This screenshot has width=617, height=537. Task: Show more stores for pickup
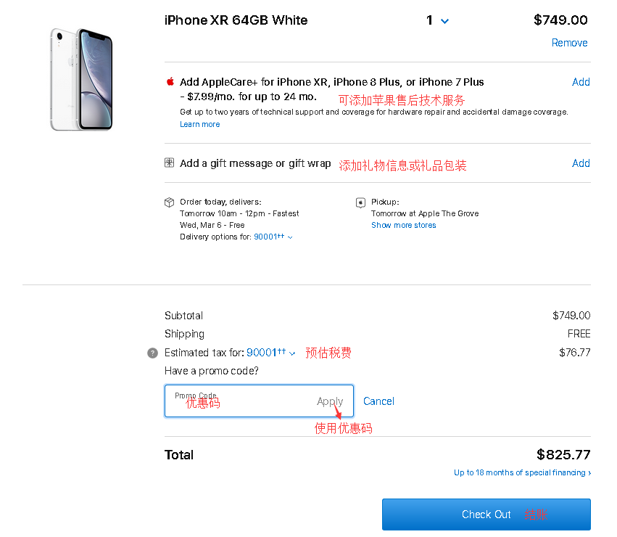[403, 225]
